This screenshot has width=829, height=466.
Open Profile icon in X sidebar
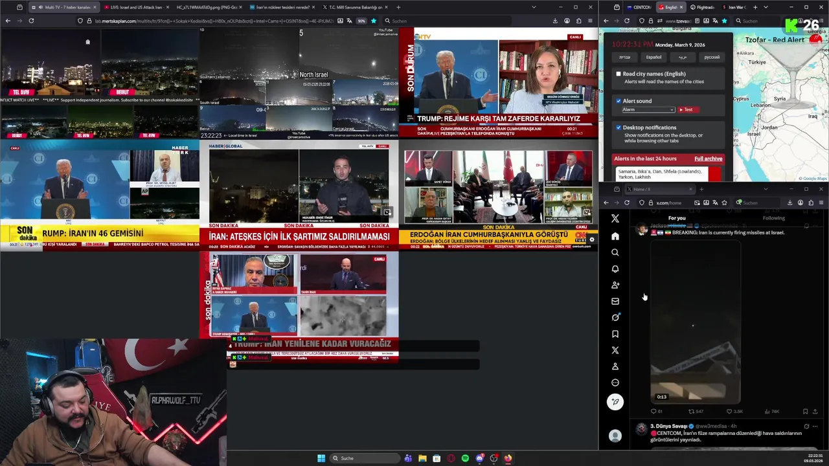click(615, 366)
